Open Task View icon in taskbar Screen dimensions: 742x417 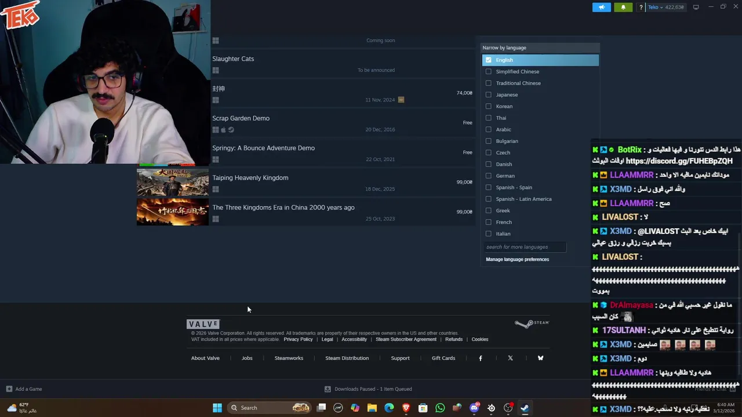click(x=321, y=408)
